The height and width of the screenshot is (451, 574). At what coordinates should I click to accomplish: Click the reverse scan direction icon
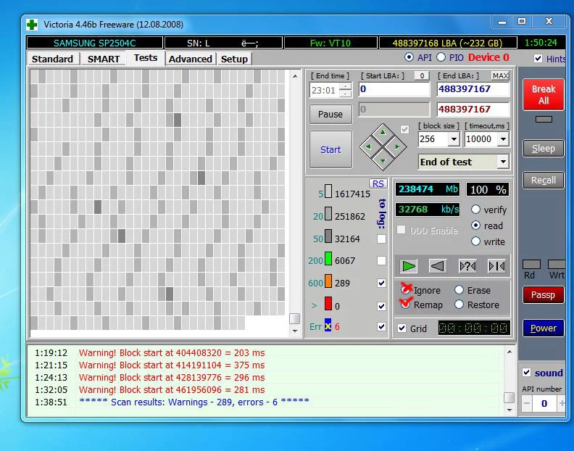437,266
